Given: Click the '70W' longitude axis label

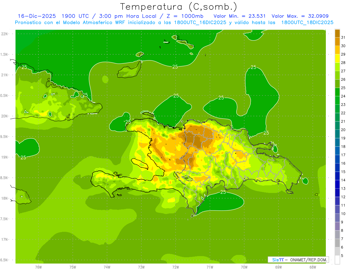Looking at the screenshot, I should point(244,267).
